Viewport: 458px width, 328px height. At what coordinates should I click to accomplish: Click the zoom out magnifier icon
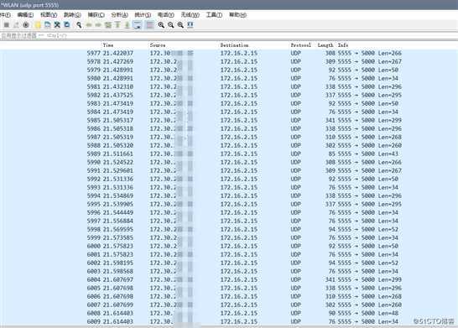click(170, 25)
